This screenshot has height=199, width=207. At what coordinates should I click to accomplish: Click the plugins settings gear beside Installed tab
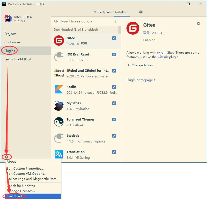141,12
